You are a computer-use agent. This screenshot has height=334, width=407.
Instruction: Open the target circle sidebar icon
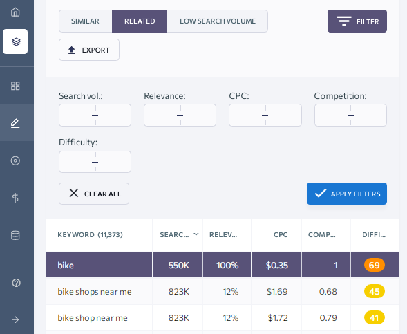pyautogui.click(x=15, y=160)
